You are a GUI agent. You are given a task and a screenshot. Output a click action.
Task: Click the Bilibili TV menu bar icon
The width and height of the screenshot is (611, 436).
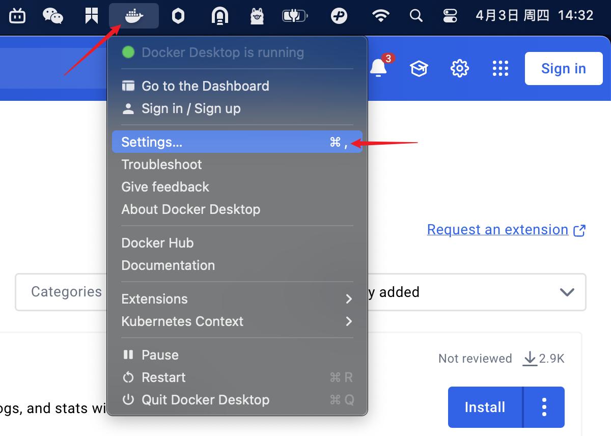pos(17,16)
